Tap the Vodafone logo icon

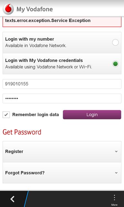(8, 9)
